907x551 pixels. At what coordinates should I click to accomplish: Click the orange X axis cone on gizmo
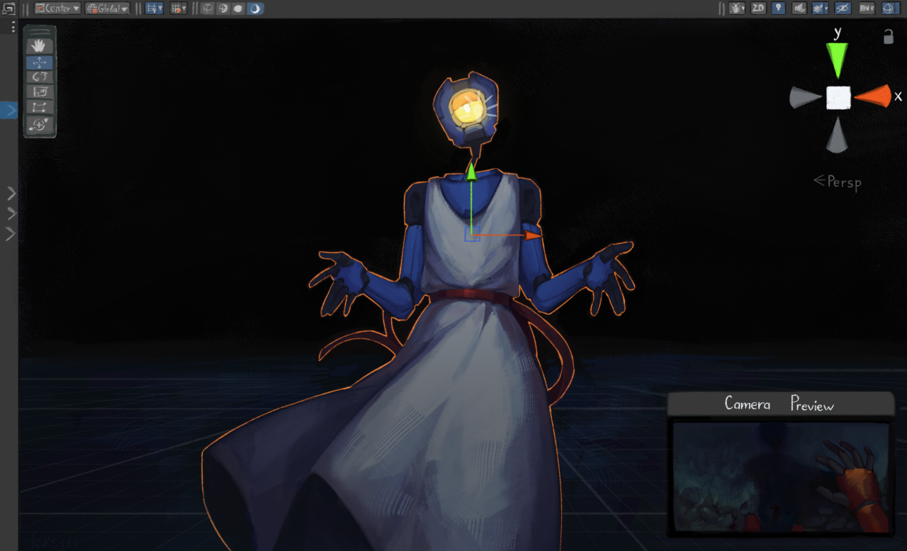(x=874, y=96)
